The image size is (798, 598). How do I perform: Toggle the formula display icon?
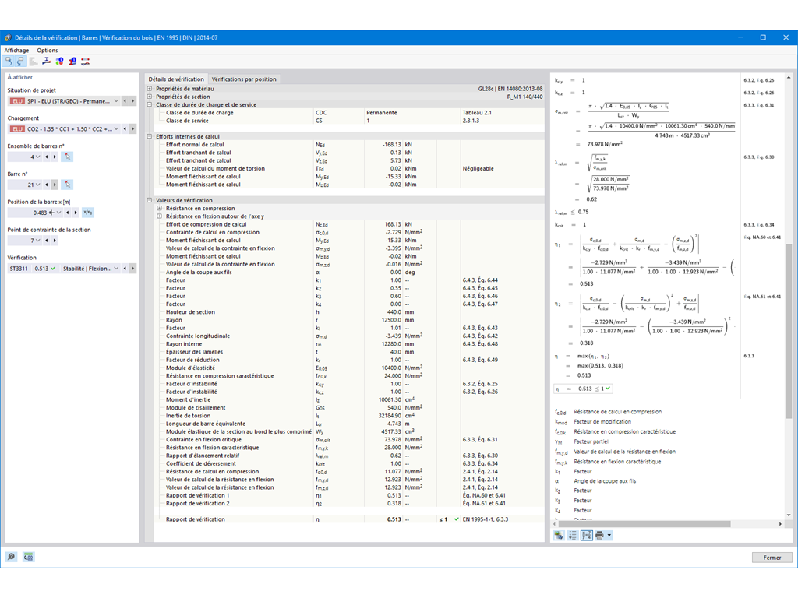[x=586, y=536]
